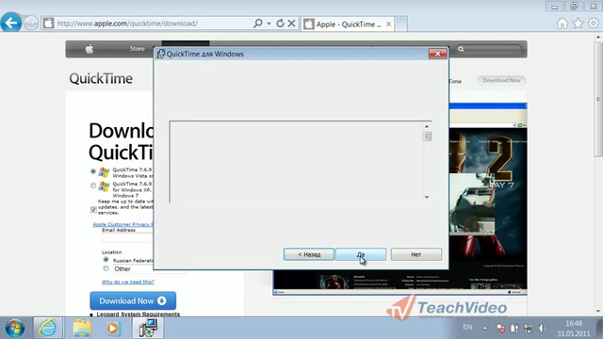Click the Нет button in QuickTime installer
603x339 pixels.
coord(416,254)
